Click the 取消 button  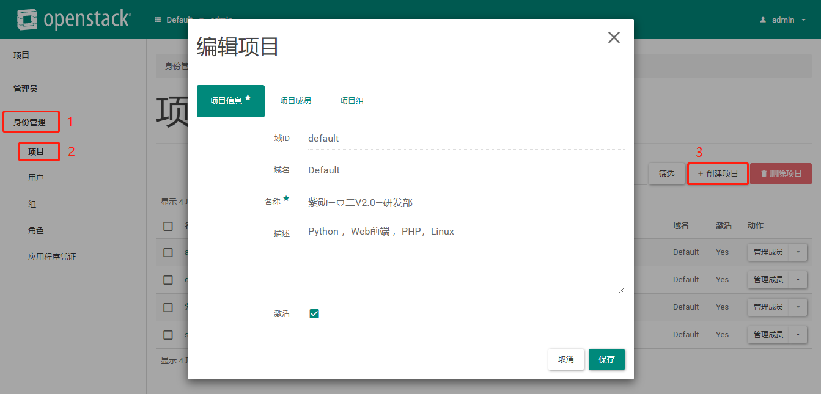(x=566, y=359)
